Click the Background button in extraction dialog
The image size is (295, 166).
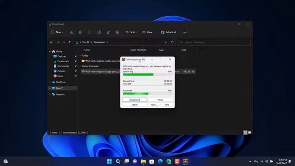click(x=135, y=100)
